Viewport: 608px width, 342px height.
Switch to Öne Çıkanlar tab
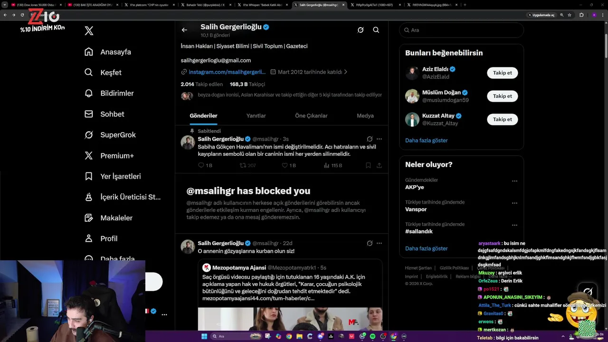click(x=311, y=116)
